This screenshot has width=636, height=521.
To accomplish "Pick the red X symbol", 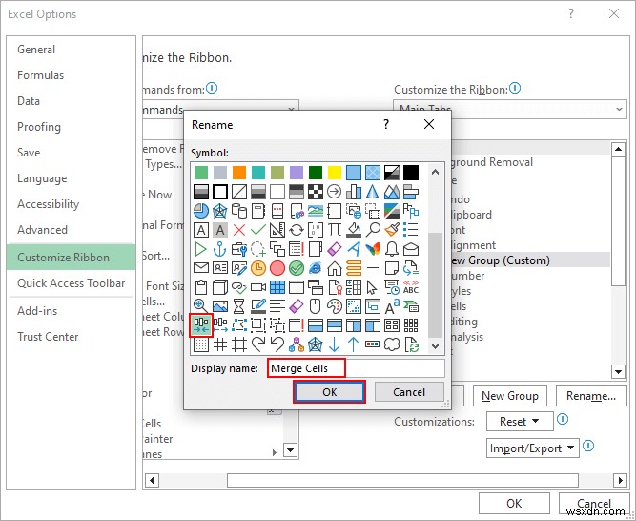I will (x=239, y=230).
